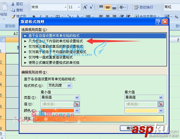The image size is (180, 139).
Task: Select rule type 基于各自值设置所有单元格的格式
Action: tap(94, 36)
